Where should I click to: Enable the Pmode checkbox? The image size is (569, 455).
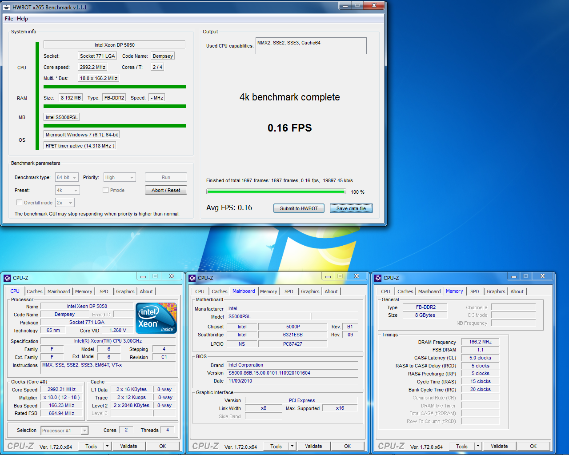(x=105, y=190)
